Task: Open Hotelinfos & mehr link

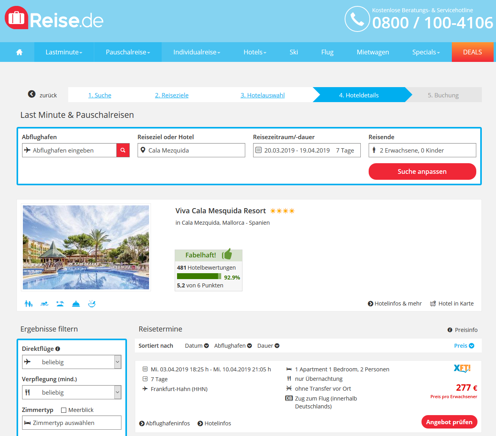Action: [x=395, y=304]
